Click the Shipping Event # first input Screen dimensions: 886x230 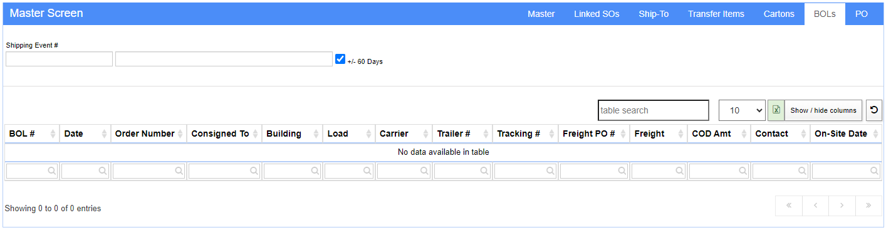59,59
